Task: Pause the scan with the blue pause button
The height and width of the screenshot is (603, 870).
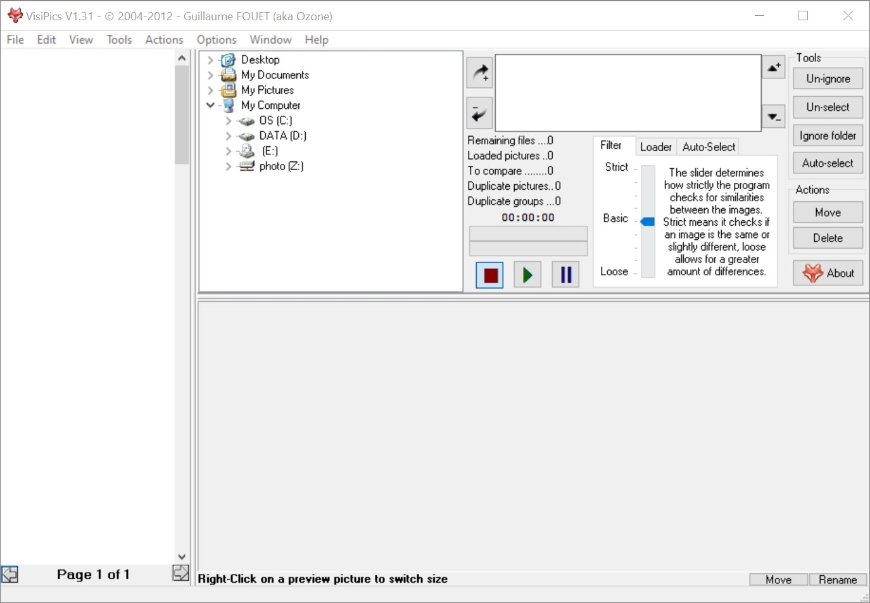Action: (566, 275)
